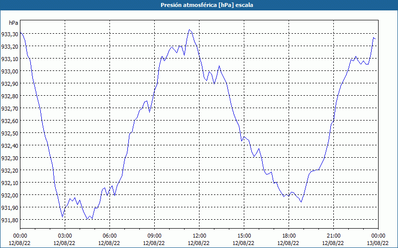Click the 932,50 y-axis value label
The image size is (398, 248).
point(9,133)
